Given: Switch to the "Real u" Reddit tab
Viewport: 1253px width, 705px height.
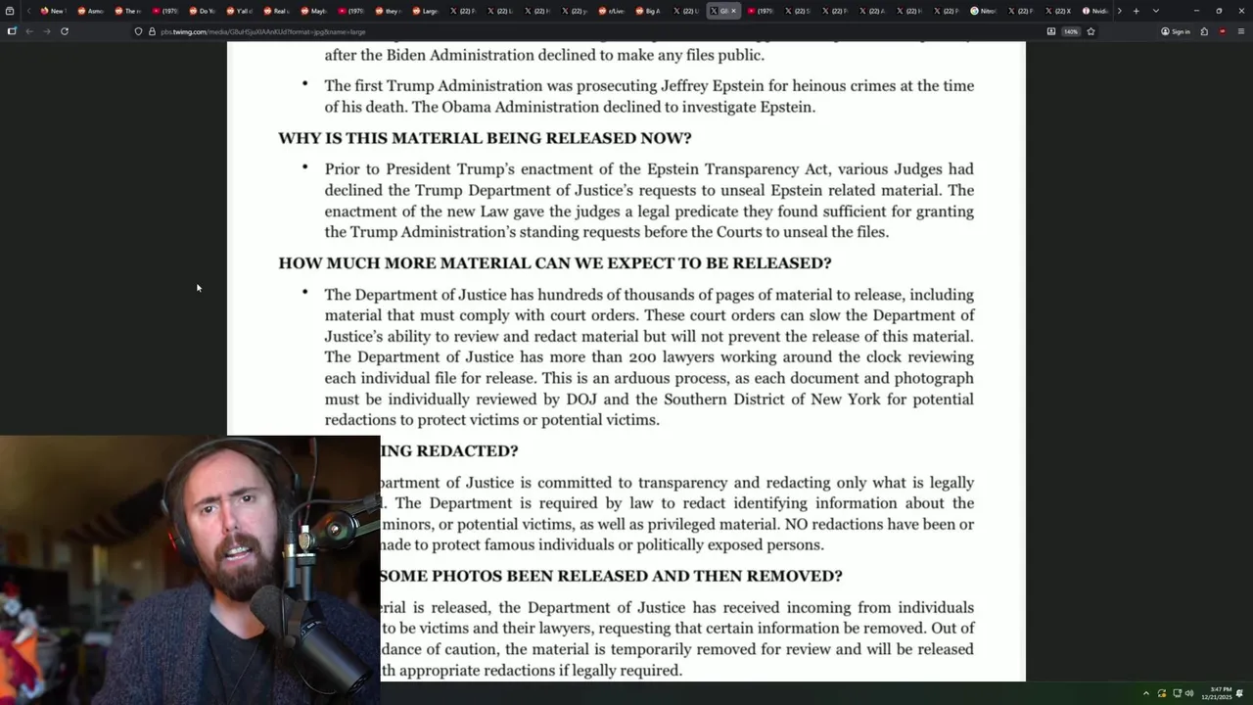Looking at the screenshot, I should tap(276, 11).
